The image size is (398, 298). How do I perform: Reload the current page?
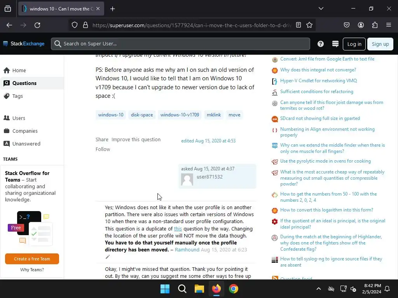point(37,25)
